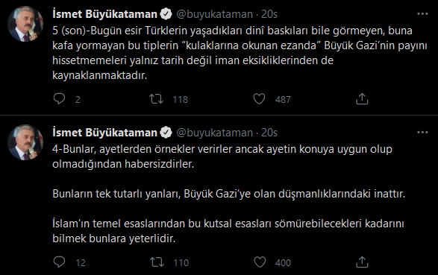438x275 pixels.
Task: Open more options on the top tweet
Action: [422, 14]
